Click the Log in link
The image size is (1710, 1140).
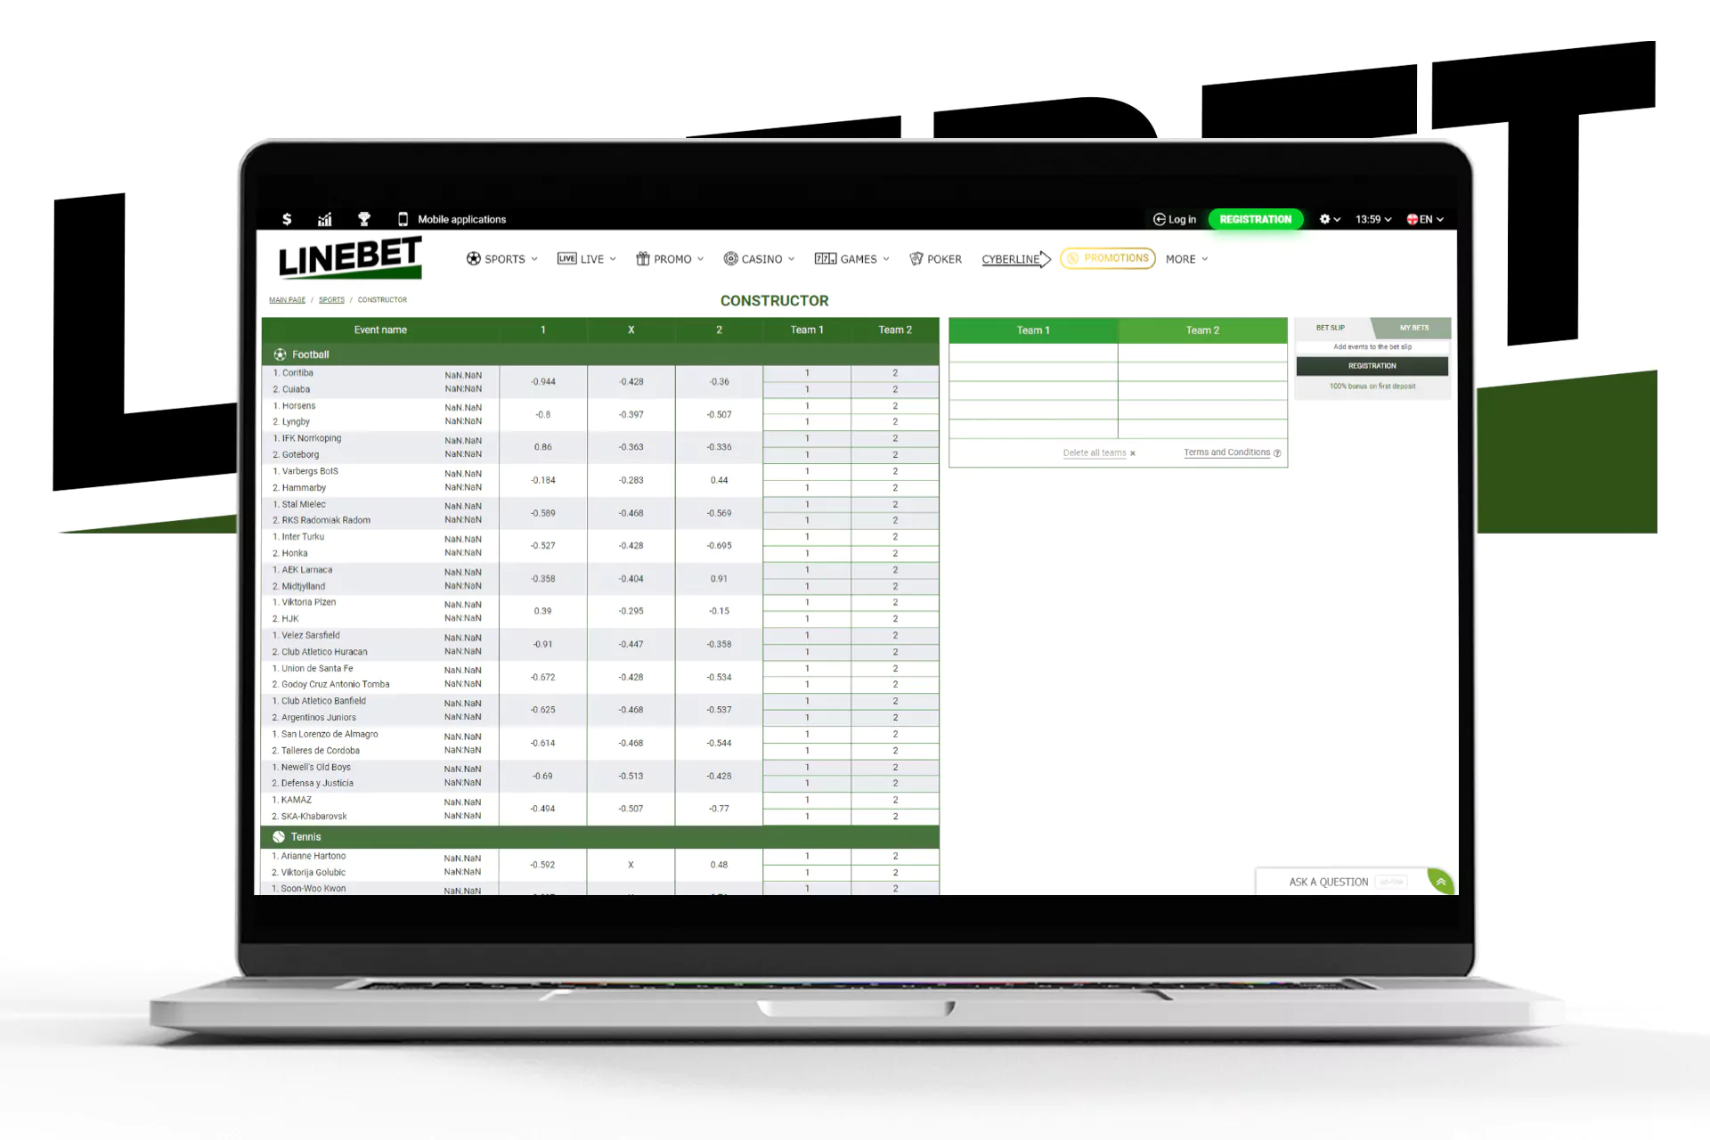click(x=1173, y=217)
